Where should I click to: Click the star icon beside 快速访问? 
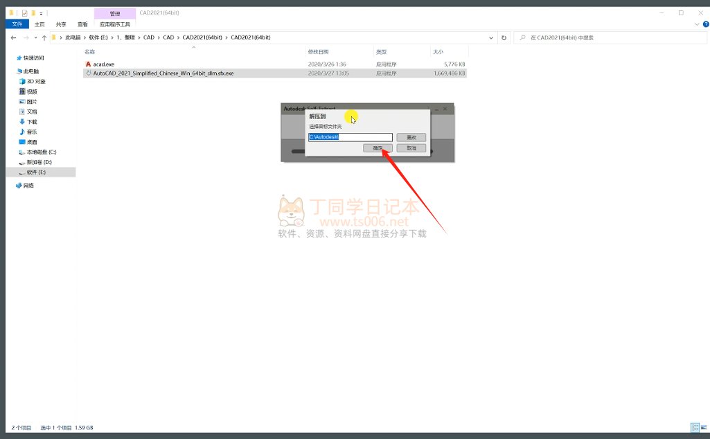[x=19, y=58]
